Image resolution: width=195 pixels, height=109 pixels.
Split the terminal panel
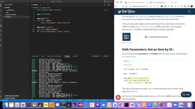[x=104, y=56]
